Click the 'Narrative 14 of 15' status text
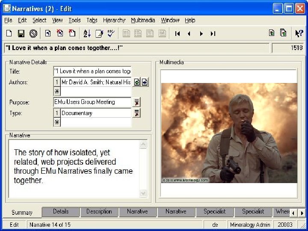This screenshot has height=231, width=308. 50,225
